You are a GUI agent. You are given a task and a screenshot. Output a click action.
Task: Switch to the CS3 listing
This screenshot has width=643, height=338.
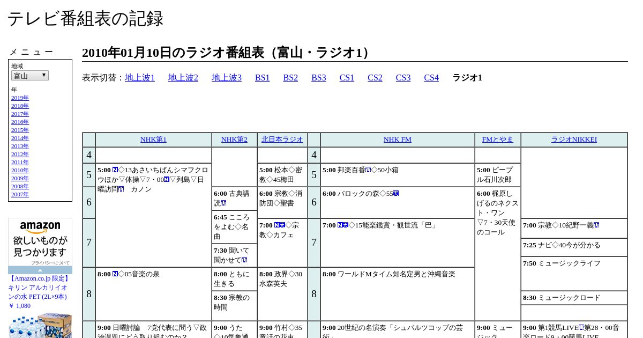tap(403, 78)
